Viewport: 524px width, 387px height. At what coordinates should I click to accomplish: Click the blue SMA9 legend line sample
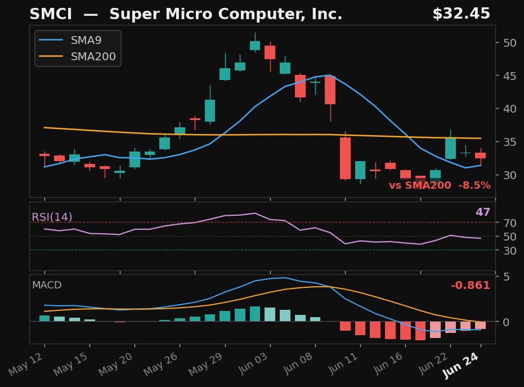pyautogui.click(x=51, y=40)
